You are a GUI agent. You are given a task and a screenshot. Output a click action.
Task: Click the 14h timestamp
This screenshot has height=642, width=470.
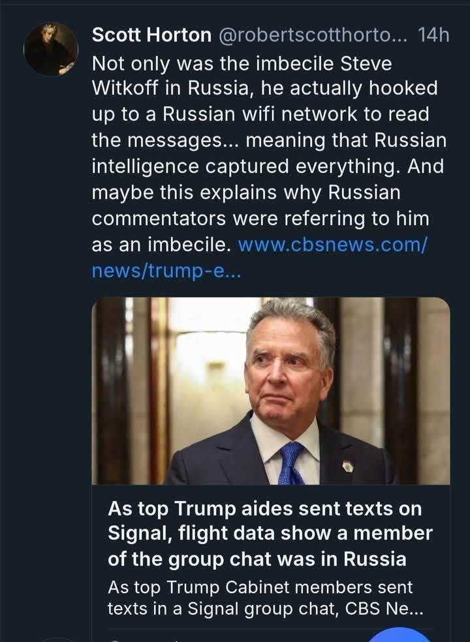click(x=433, y=35)
